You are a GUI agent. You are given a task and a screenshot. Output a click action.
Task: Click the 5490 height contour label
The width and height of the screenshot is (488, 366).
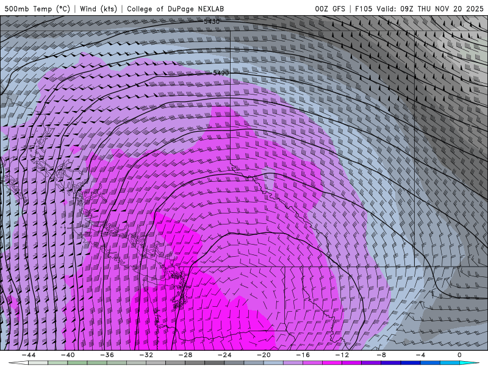(x=221, y=73)
